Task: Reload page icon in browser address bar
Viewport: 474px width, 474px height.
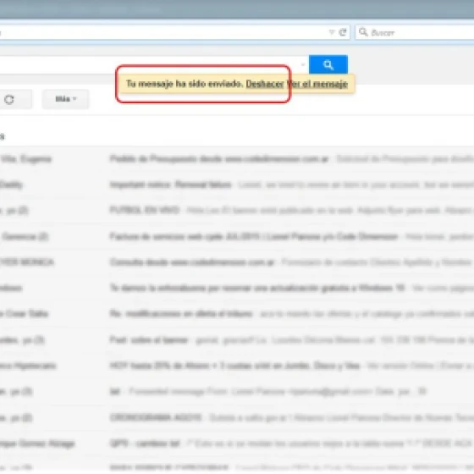Action: 343,32
